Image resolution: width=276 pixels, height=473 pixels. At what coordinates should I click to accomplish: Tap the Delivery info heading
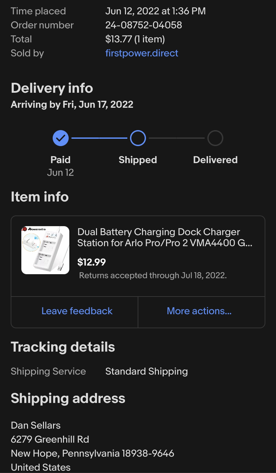[x=52, y=88]
